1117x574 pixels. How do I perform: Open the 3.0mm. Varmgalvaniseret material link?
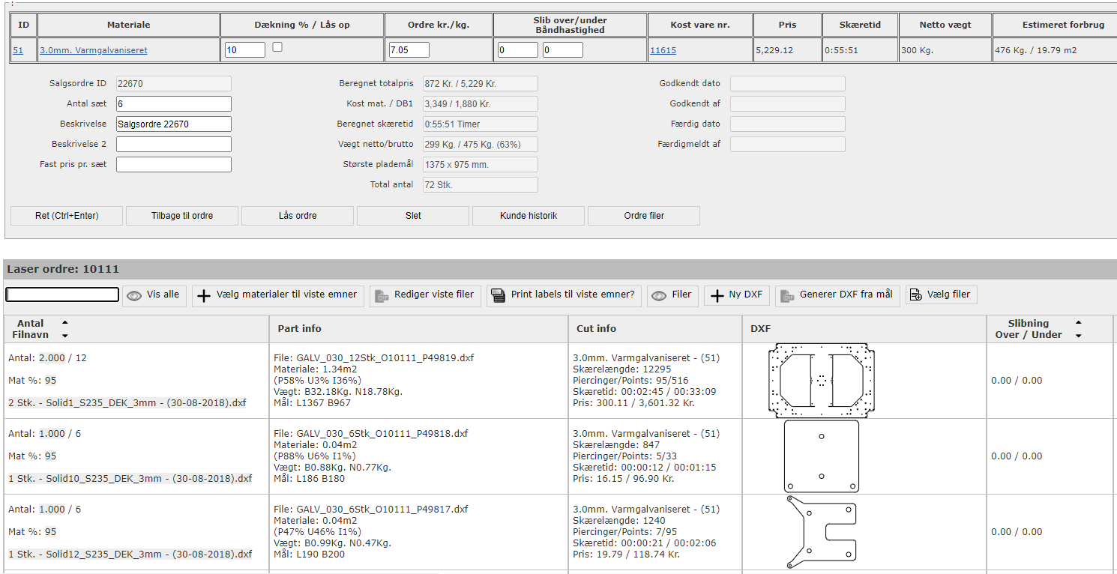93,50
